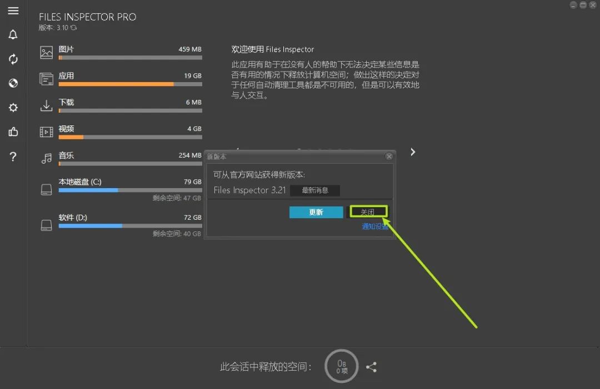Image resolution: width=600 pixels, height=389 pixels.
Task: Click the 更新 update button
Action: 316,212
